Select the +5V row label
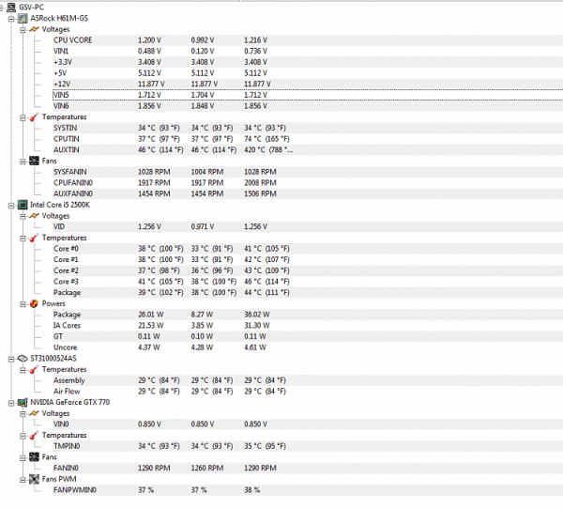The height and width of the screenshot is (509, 563). click(60, 73)
